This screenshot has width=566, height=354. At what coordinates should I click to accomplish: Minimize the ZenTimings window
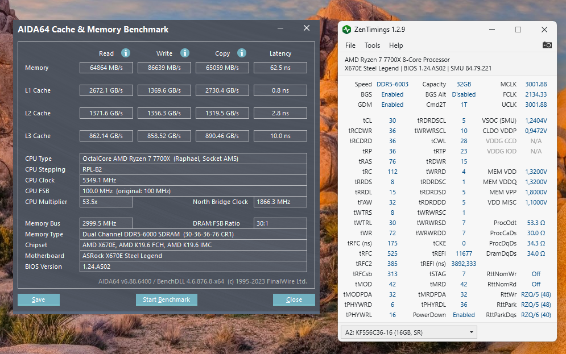coord(492,30)
